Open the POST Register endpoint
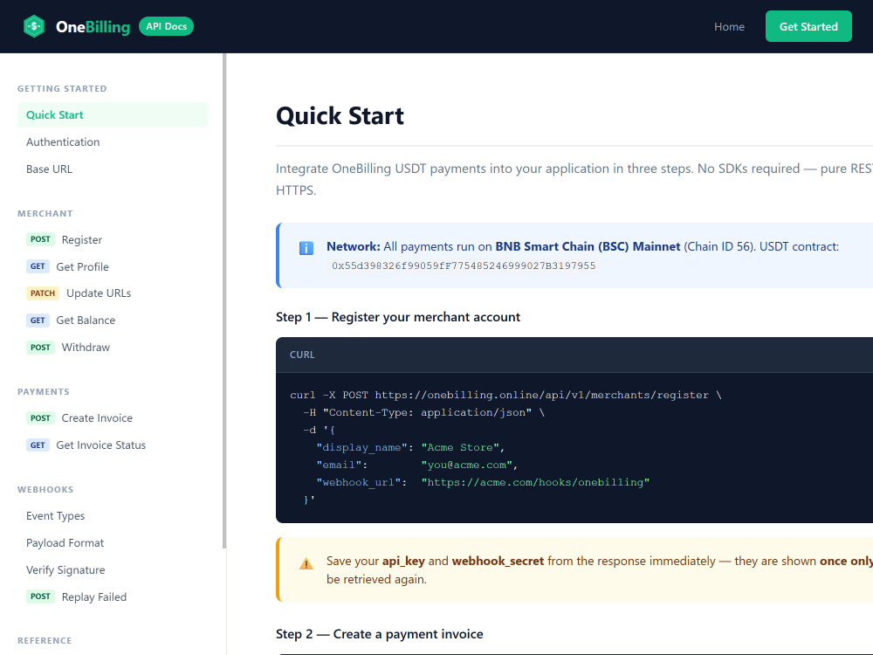Image resolution: width=873 pixels, height=655 pixels. point(113,239)
